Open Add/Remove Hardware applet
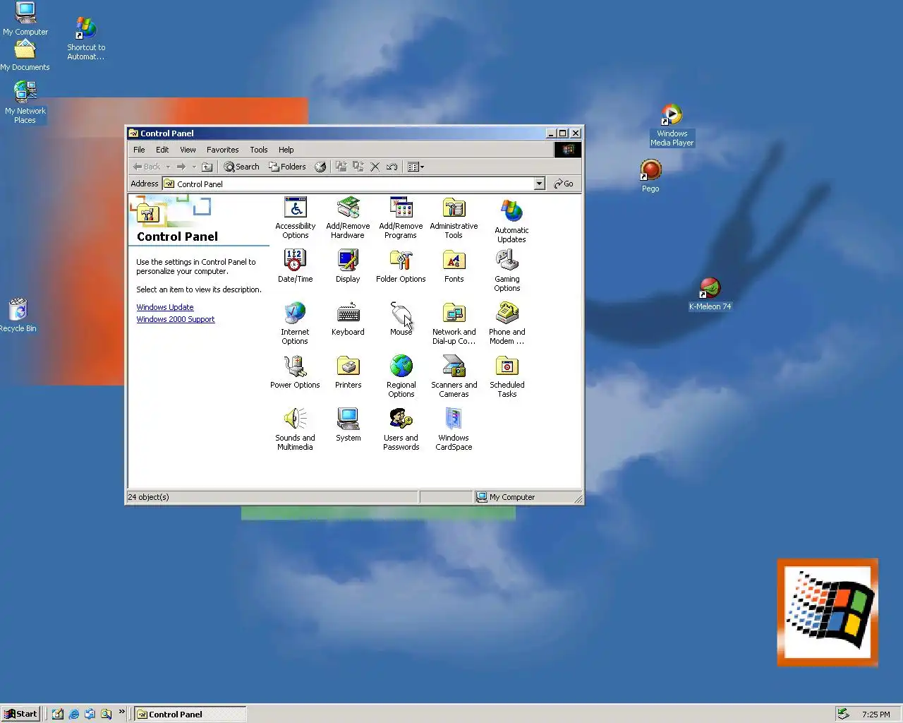The width and height of the screenshot is (903, 723). click(x=348, y=208)
